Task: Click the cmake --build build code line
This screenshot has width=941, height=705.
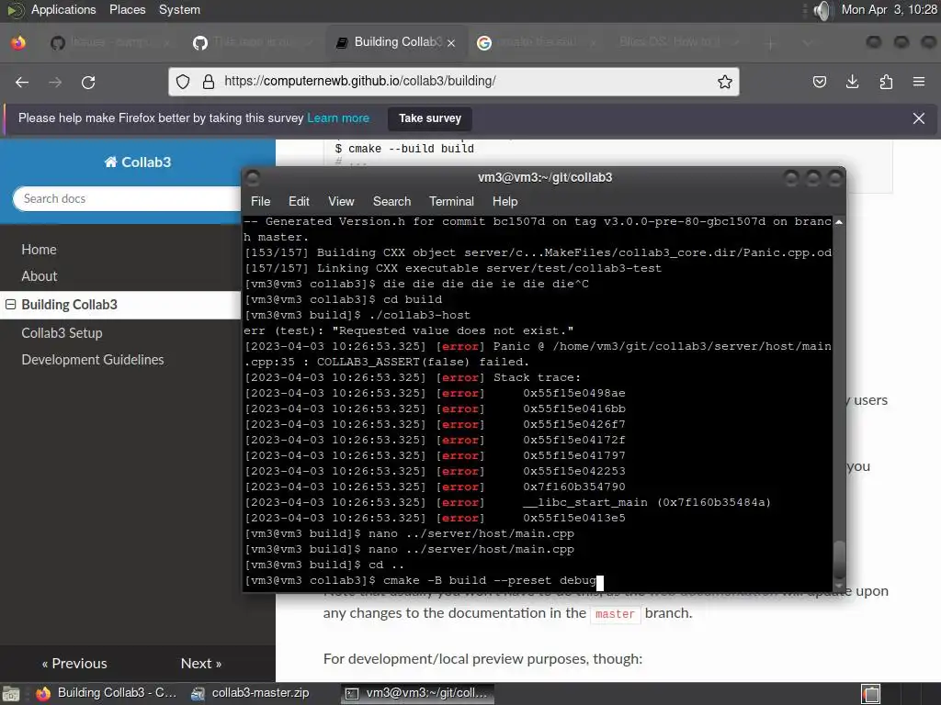Action: (x=404, y=149)
